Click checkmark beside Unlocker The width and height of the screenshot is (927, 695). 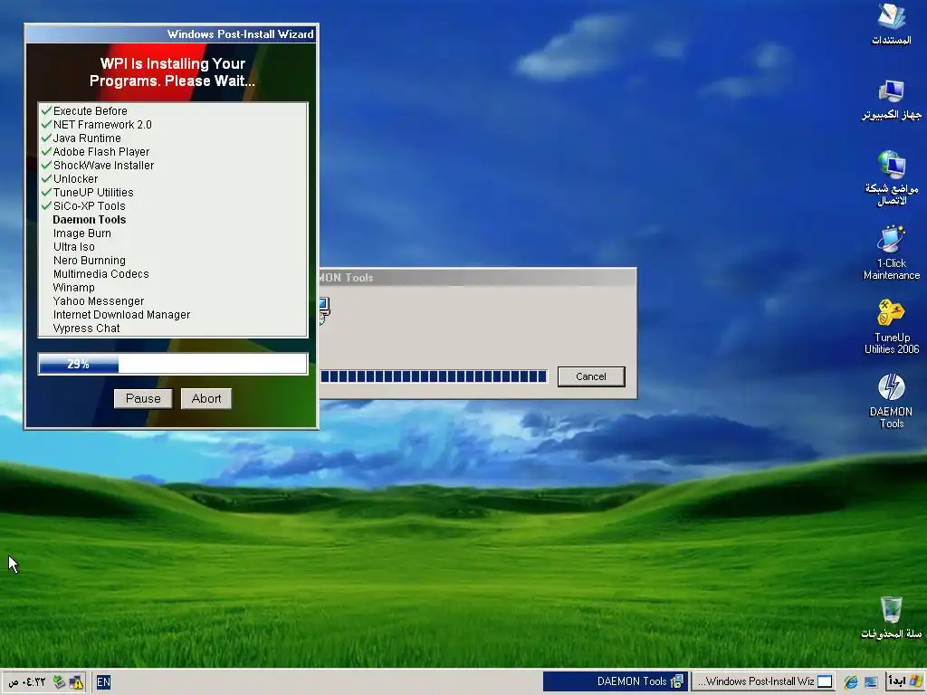[46, 178]
